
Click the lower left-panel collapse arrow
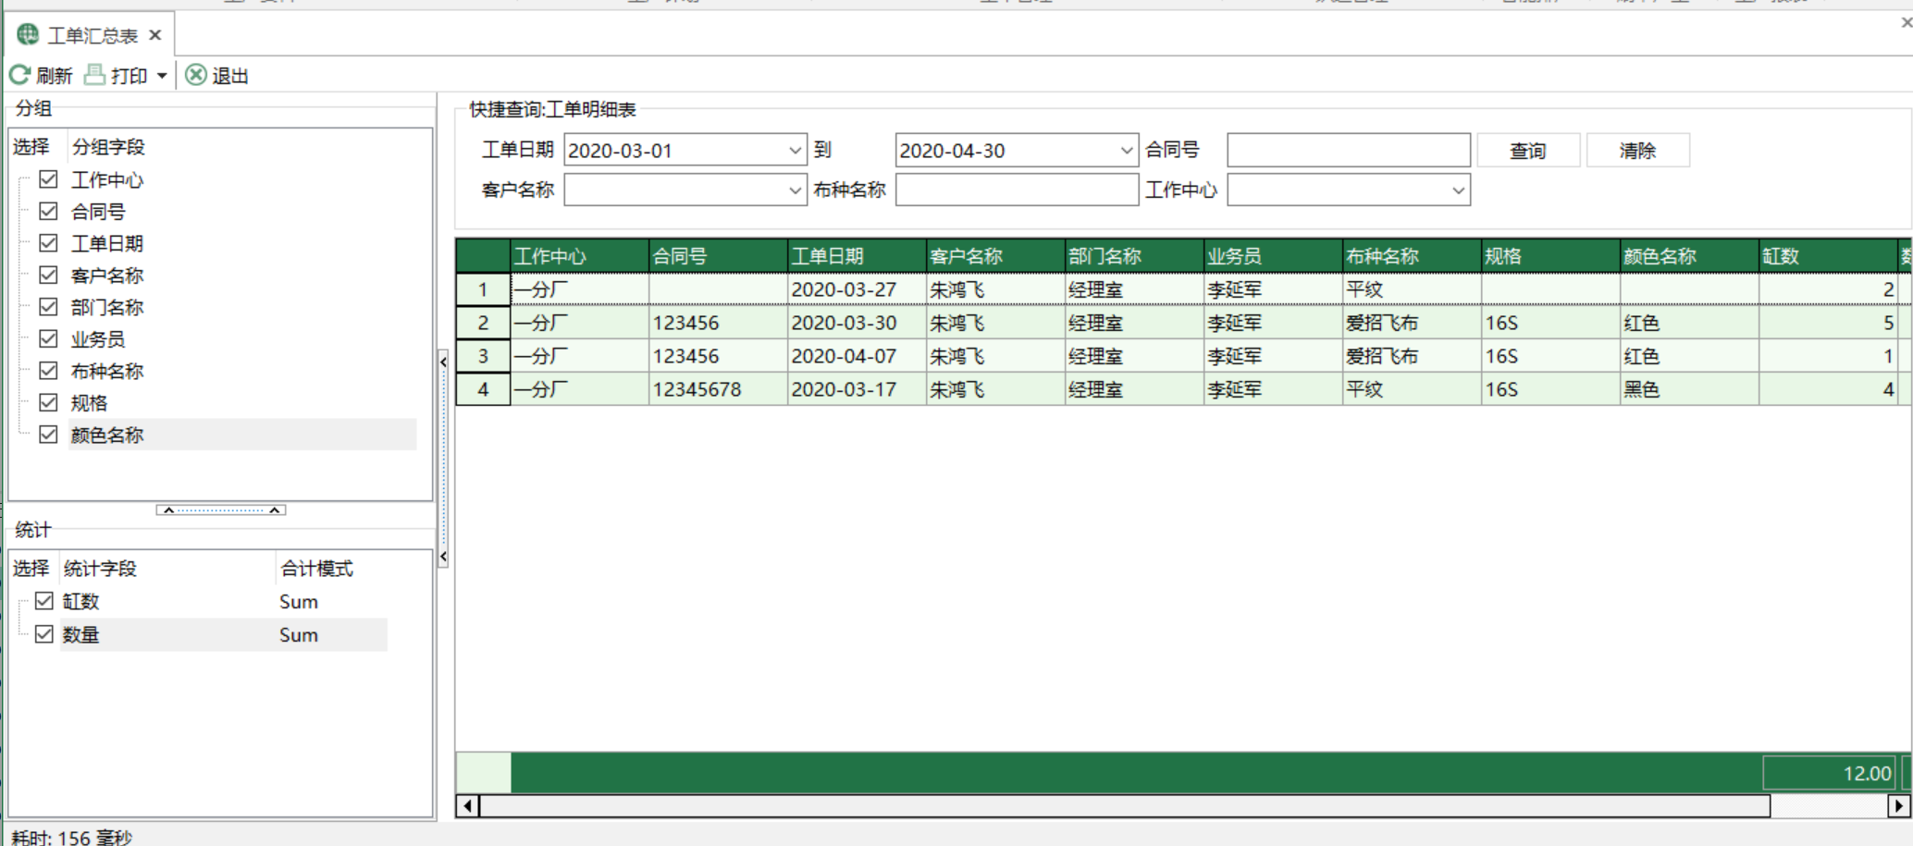(443, 557)
